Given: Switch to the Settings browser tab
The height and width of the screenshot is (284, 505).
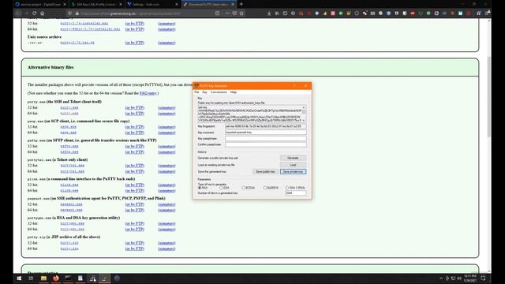Looking at the screenshot, I should [152, 5].
